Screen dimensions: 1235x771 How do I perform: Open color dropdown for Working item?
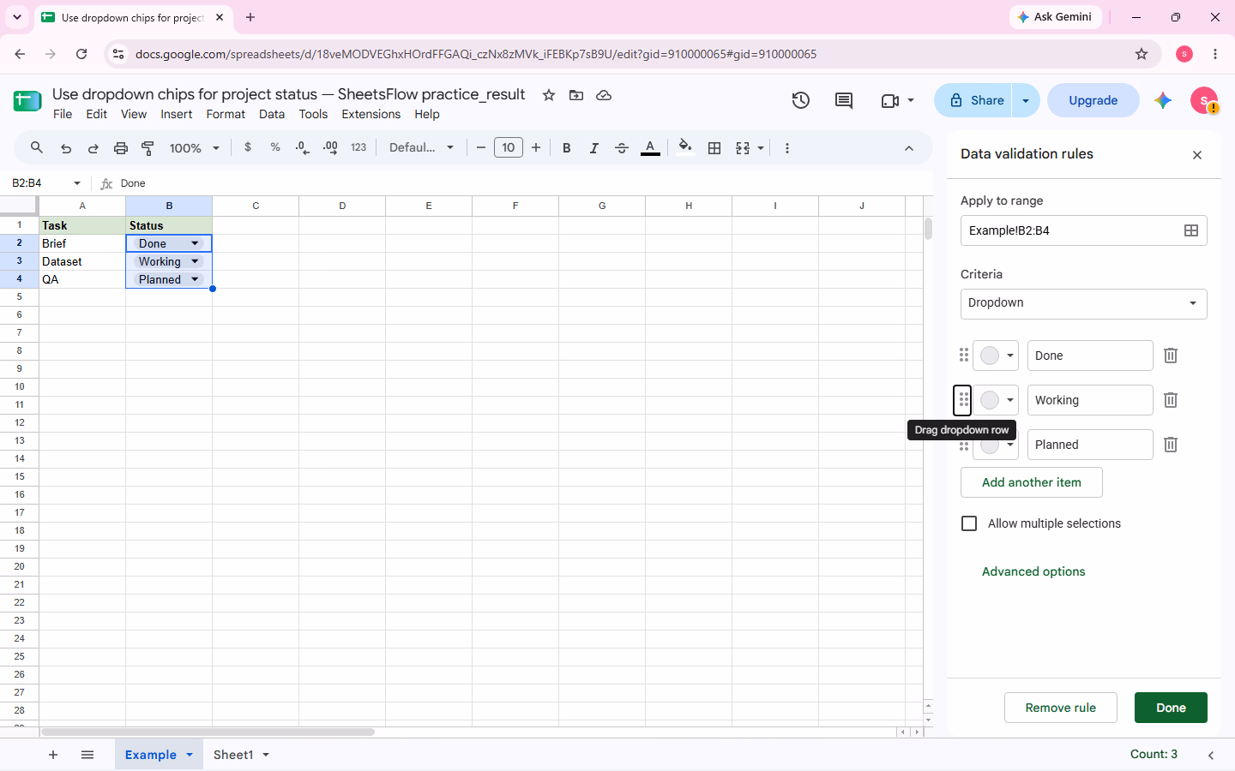996,400
